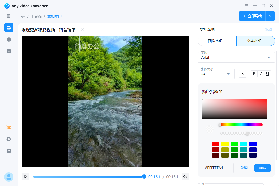Open the toolbox panel in the sidebar
The width and height of the screenshot is (279, 186).
[x=9, y=27]
